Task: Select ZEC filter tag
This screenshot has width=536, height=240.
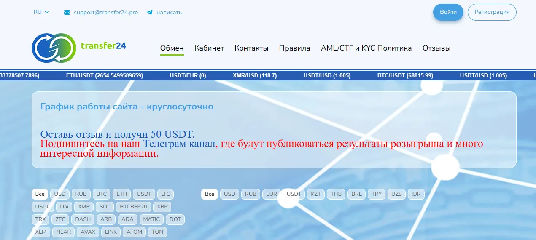Action: tap(60, 219)
